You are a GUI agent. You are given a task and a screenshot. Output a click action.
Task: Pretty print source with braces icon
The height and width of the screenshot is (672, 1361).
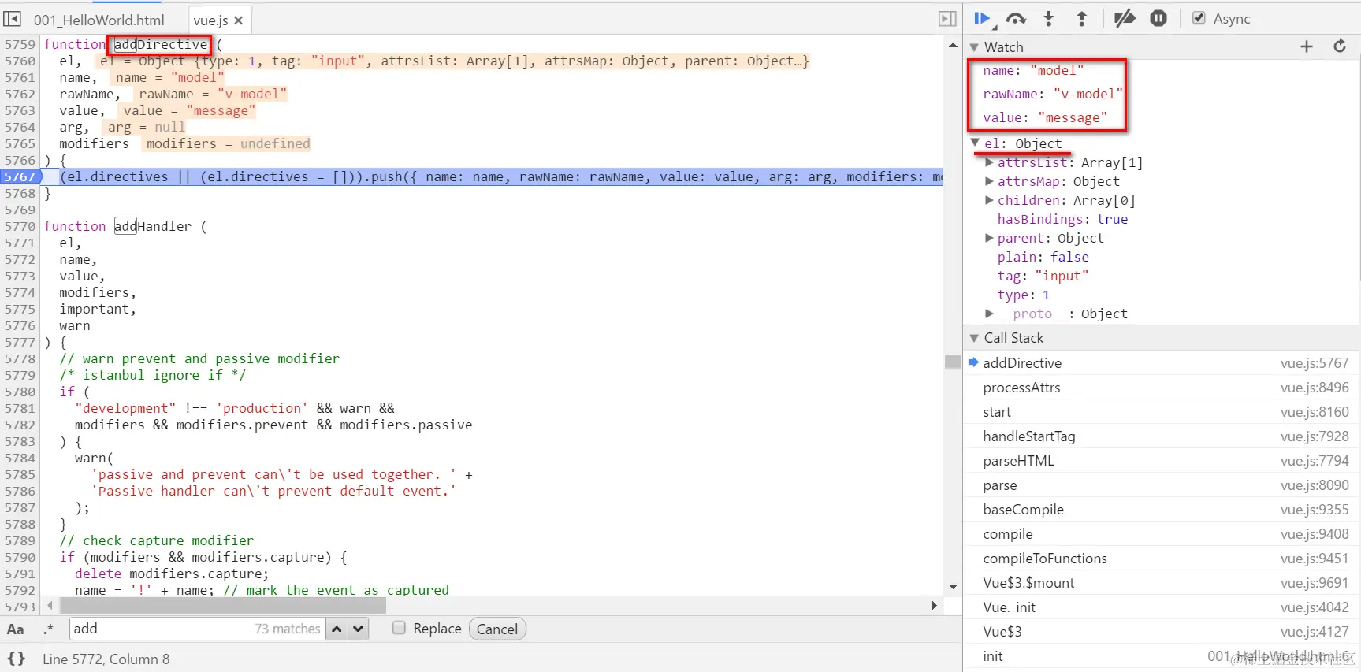pos(17,659)
